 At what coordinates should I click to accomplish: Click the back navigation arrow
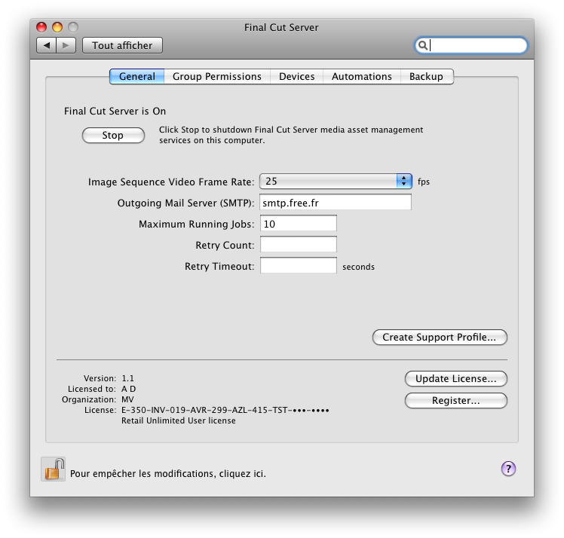coord(47,45)
